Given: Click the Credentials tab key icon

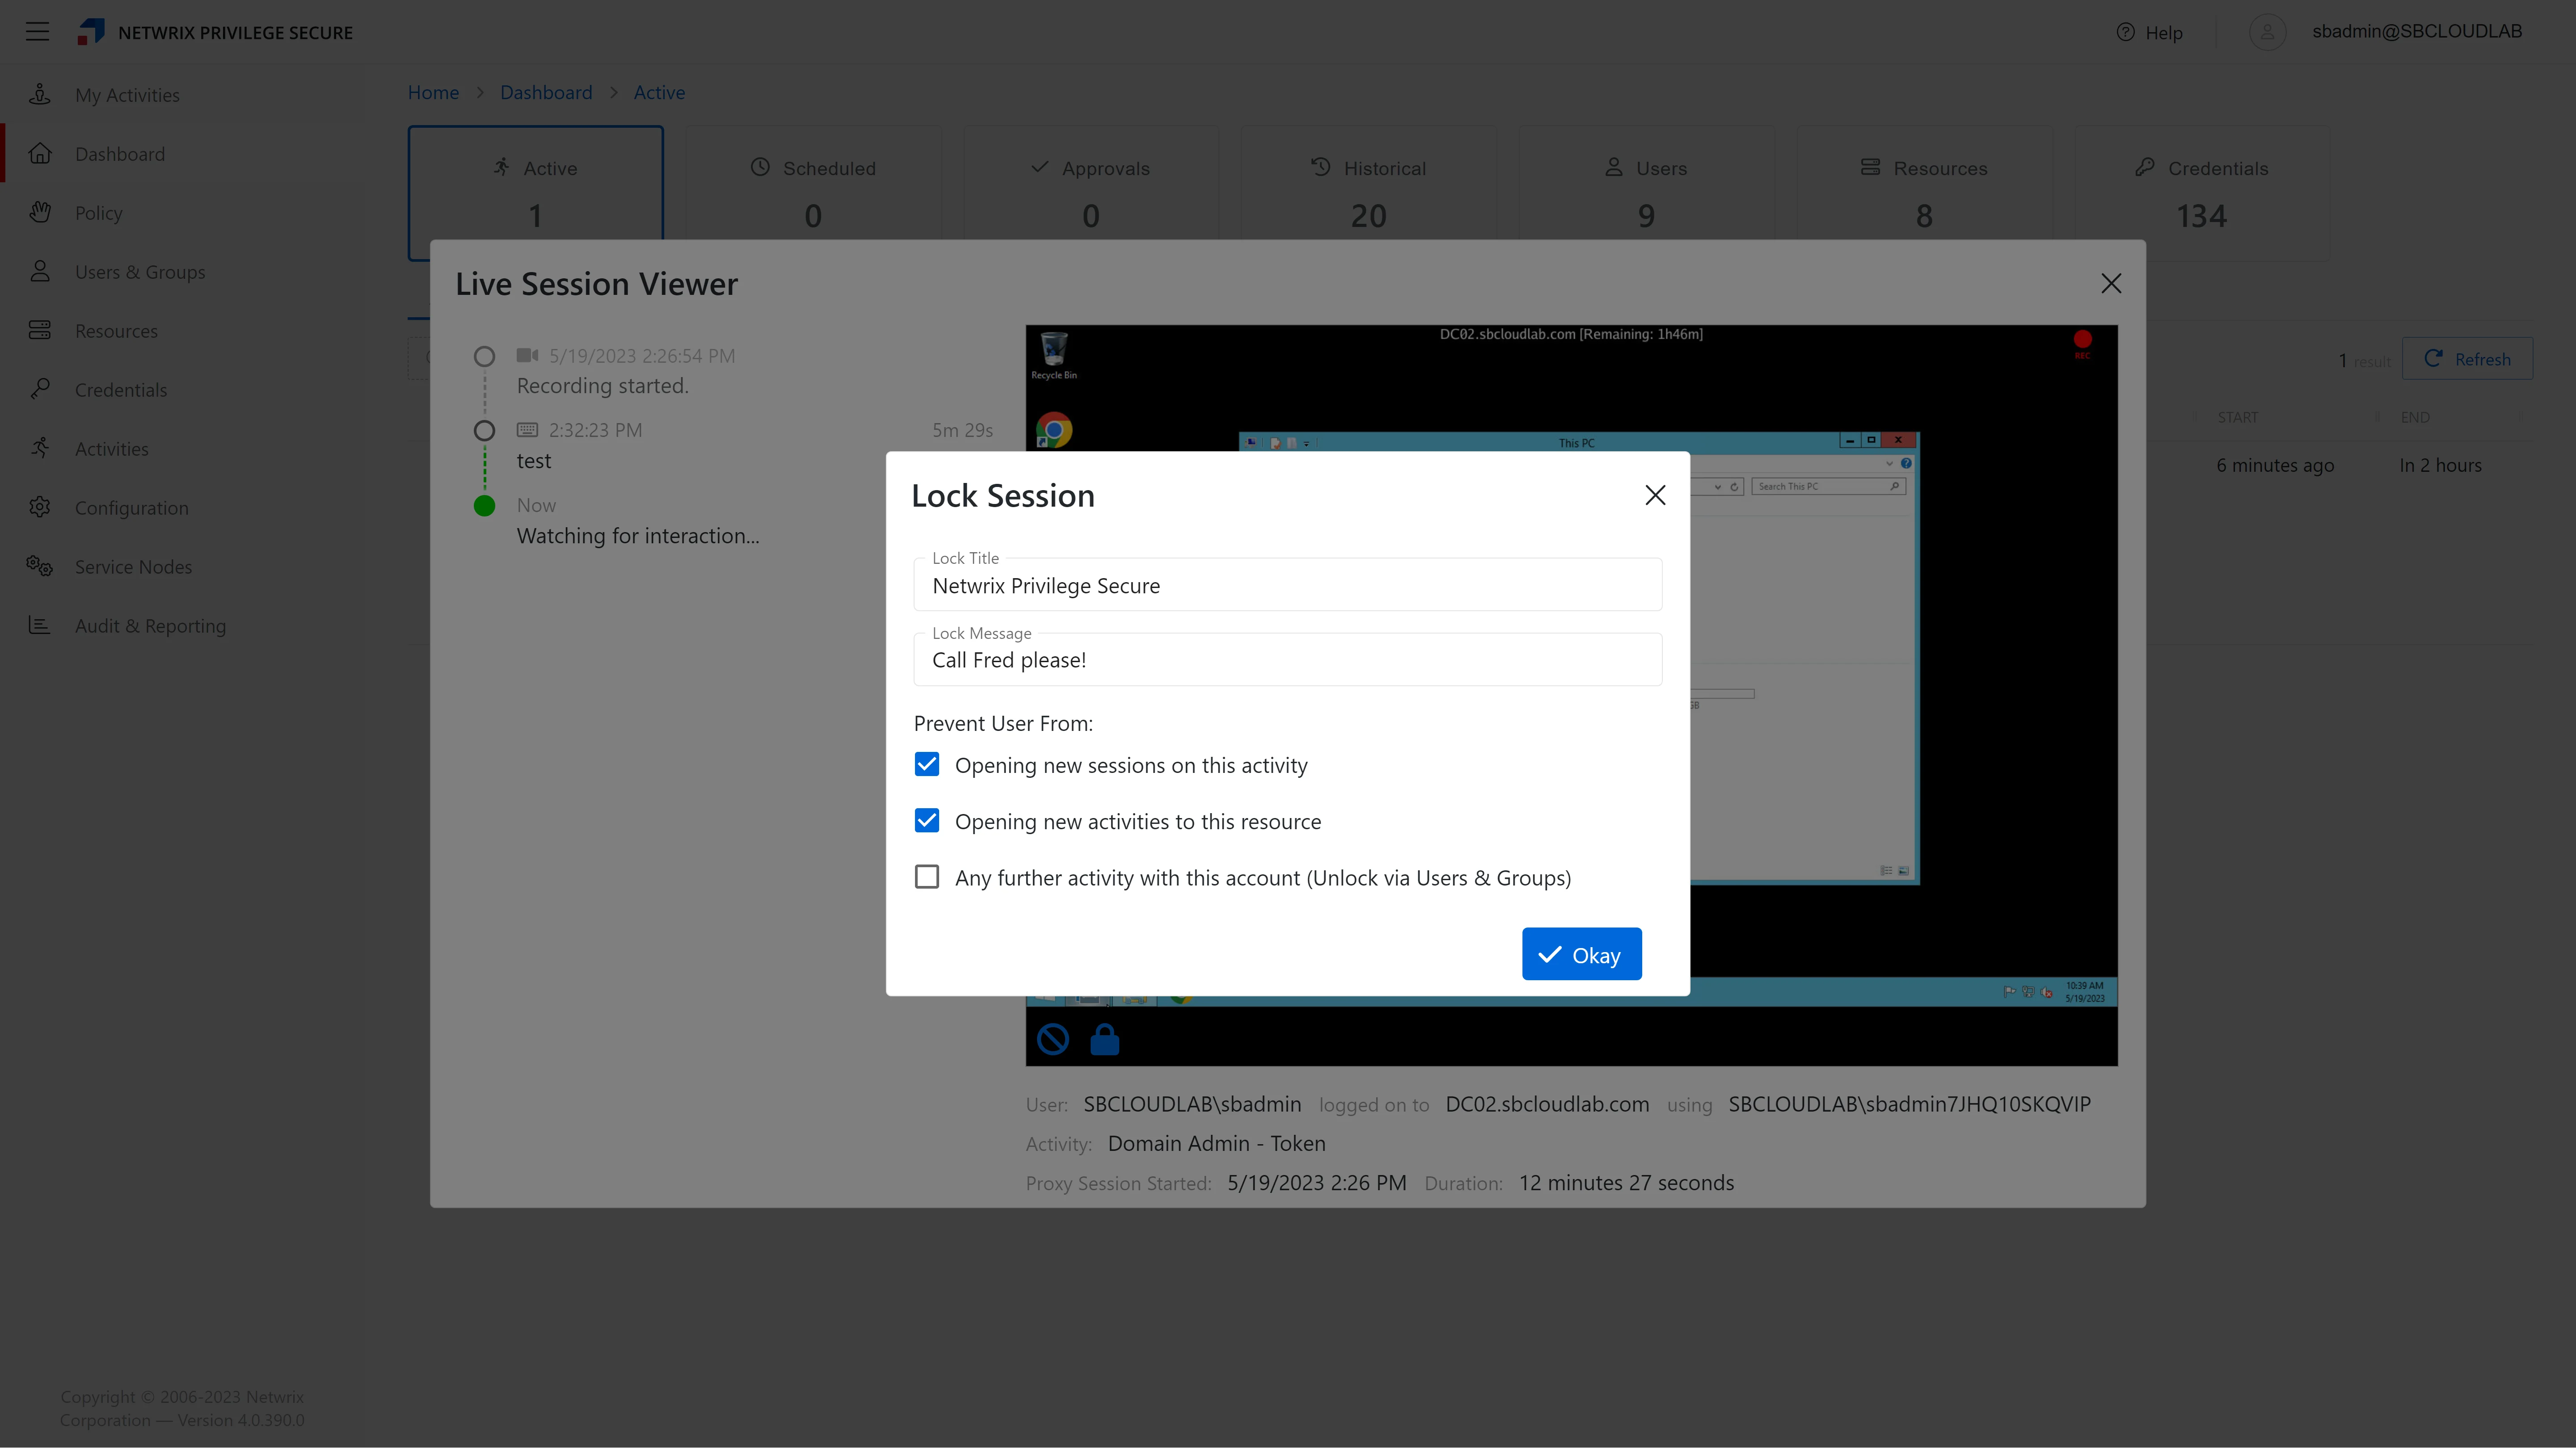Looking at the screenshot, I should 2144,167.
